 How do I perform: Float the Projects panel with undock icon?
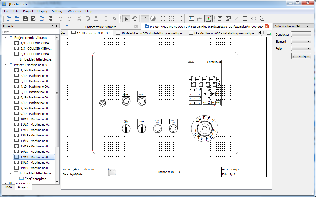click(53, 26)
